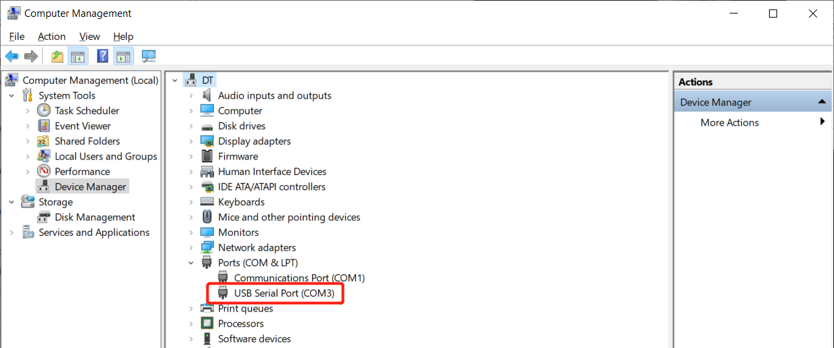This screenshot has width=834, height=348.
Task: Select USB Serial Port (COM3) device
Action: tap(284, 293)
